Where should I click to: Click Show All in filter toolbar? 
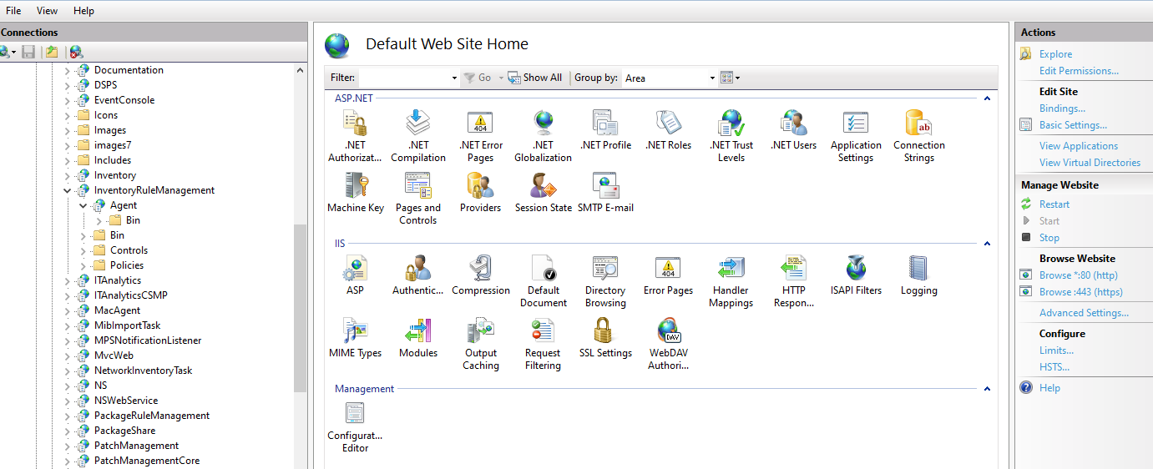(x=535, y=78)
